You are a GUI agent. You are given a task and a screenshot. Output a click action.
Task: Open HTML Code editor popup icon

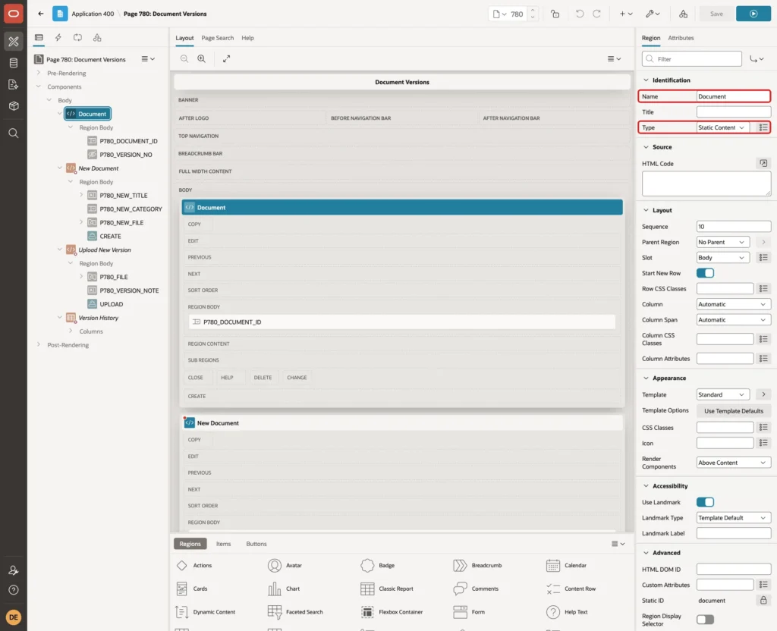[763, 164]
